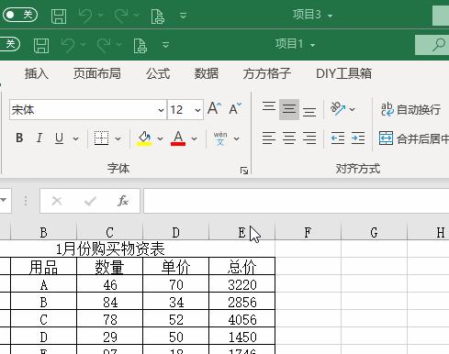Viewport: 449px width, 354px height.
Task: Click Save icon in 项目3 window title bar
Action: [59, 17]
